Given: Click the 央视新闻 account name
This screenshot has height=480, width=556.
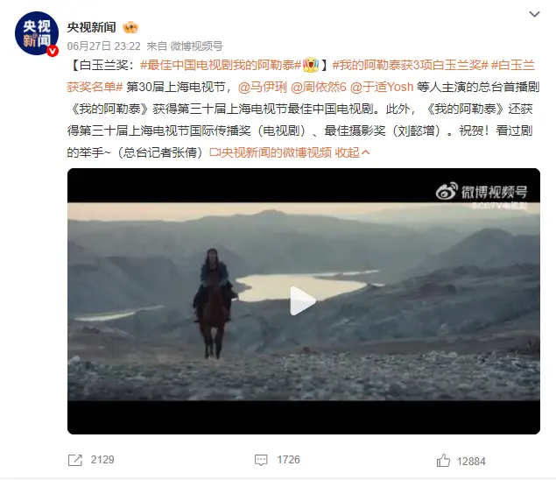Looking at the screenshot, I should [x=91, y=27].
